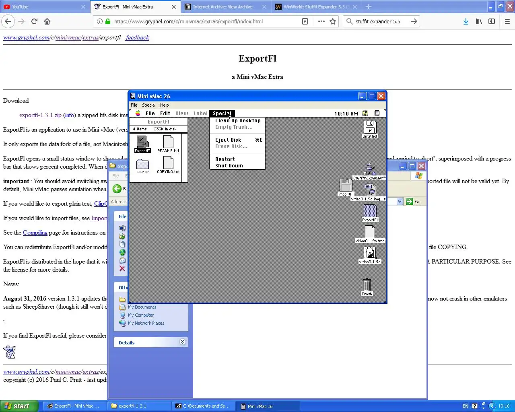The height and width of the screenshot is (412, 515).
Task: Open a new Firefox tab
Action: (369, 6)
